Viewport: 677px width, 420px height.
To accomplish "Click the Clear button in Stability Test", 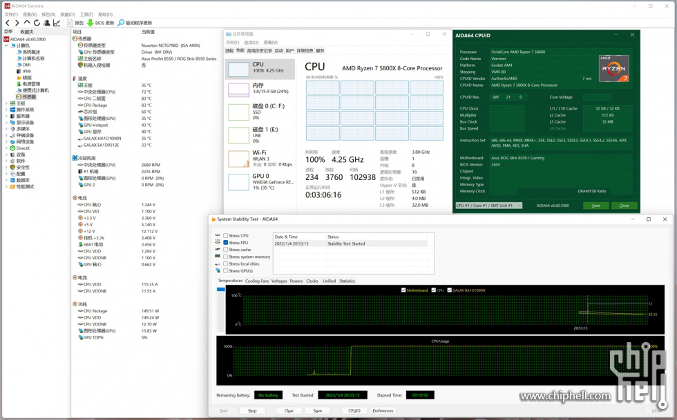I will 289,411.
